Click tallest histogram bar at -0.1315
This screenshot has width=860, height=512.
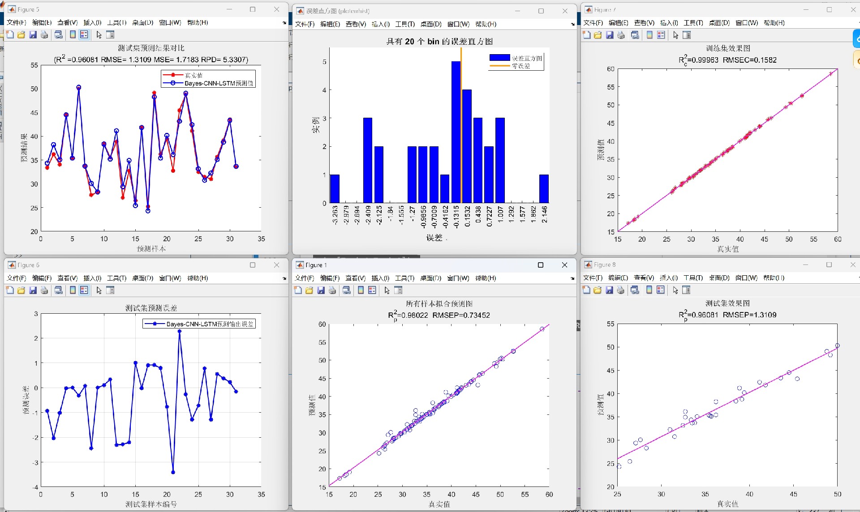click(456, 132)
